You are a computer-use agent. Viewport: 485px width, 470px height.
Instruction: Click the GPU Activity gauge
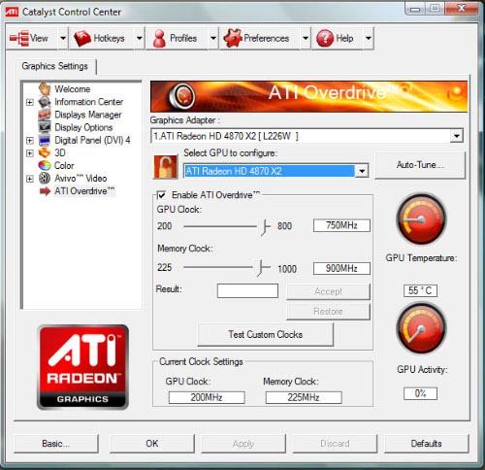tap(421, 328)
